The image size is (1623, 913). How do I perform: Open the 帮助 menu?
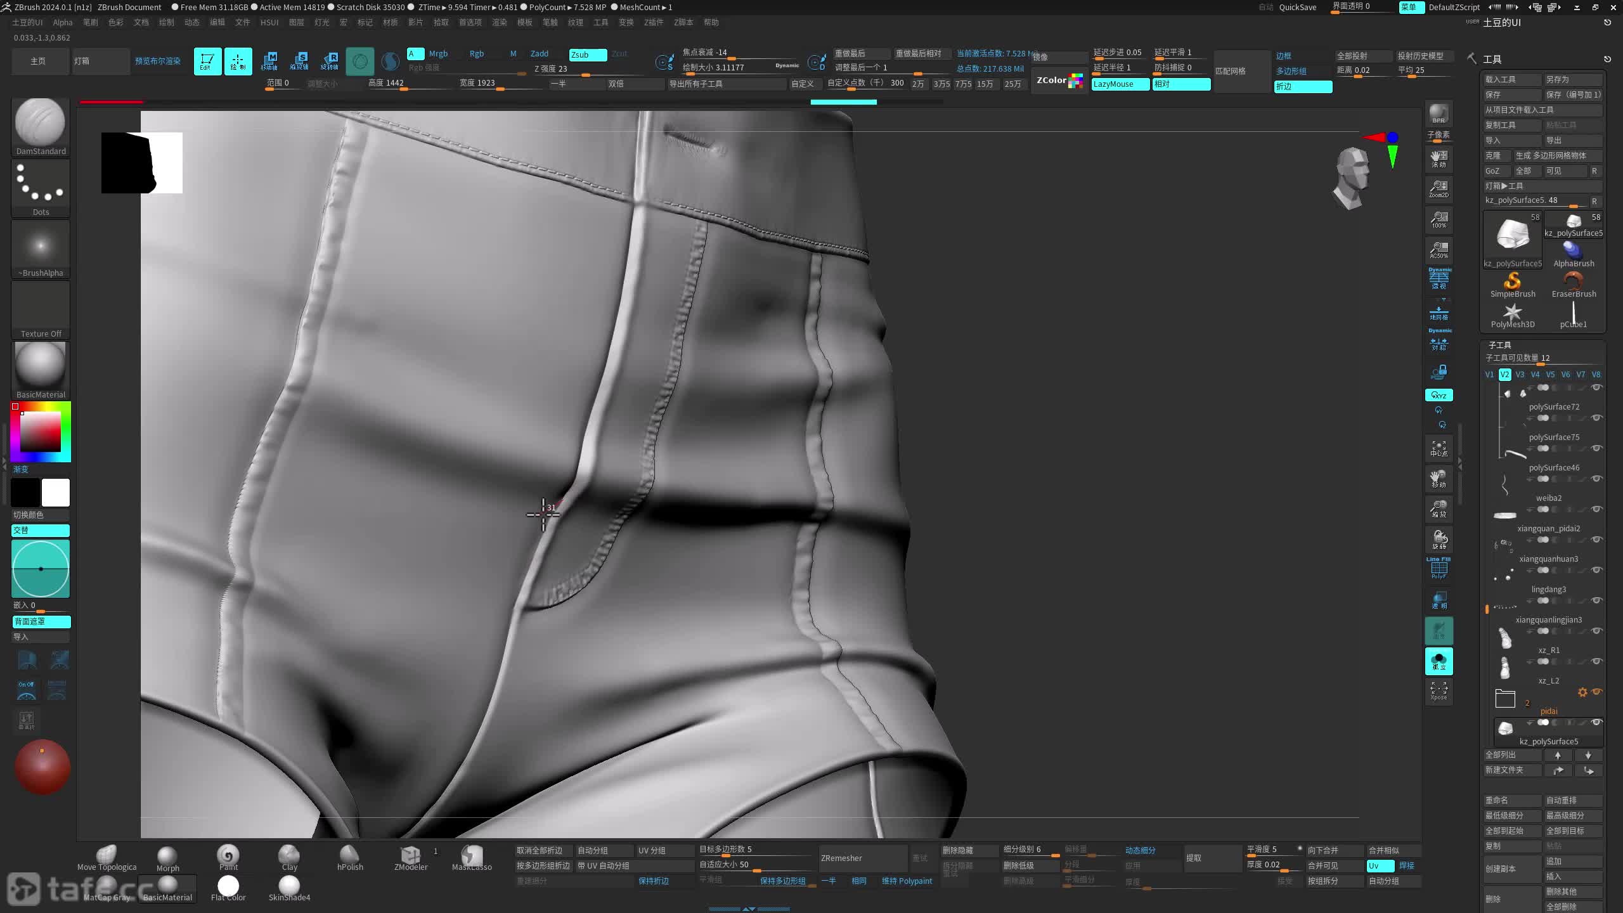click(x=711, y=22)
